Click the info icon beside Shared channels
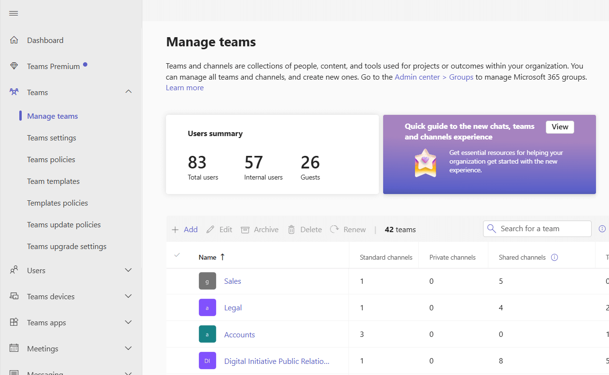 tap(554, 257)
